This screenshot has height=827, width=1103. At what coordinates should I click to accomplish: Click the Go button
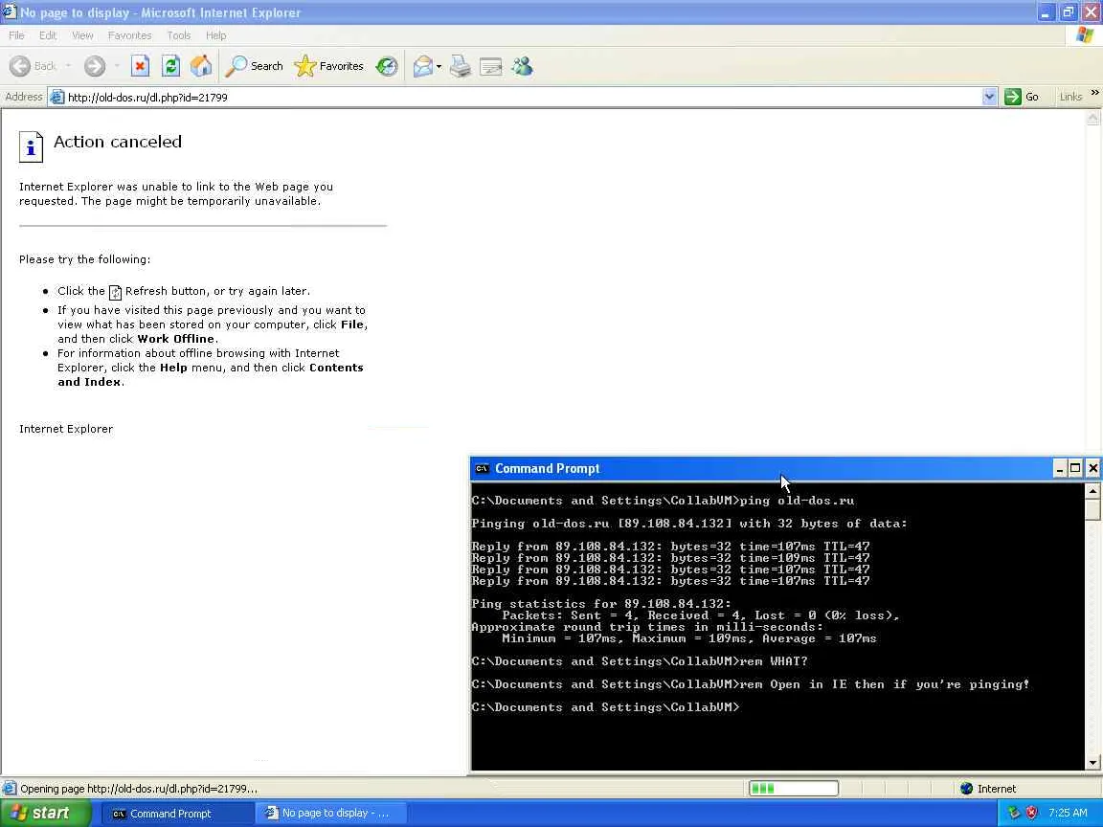pos(1022,97)
